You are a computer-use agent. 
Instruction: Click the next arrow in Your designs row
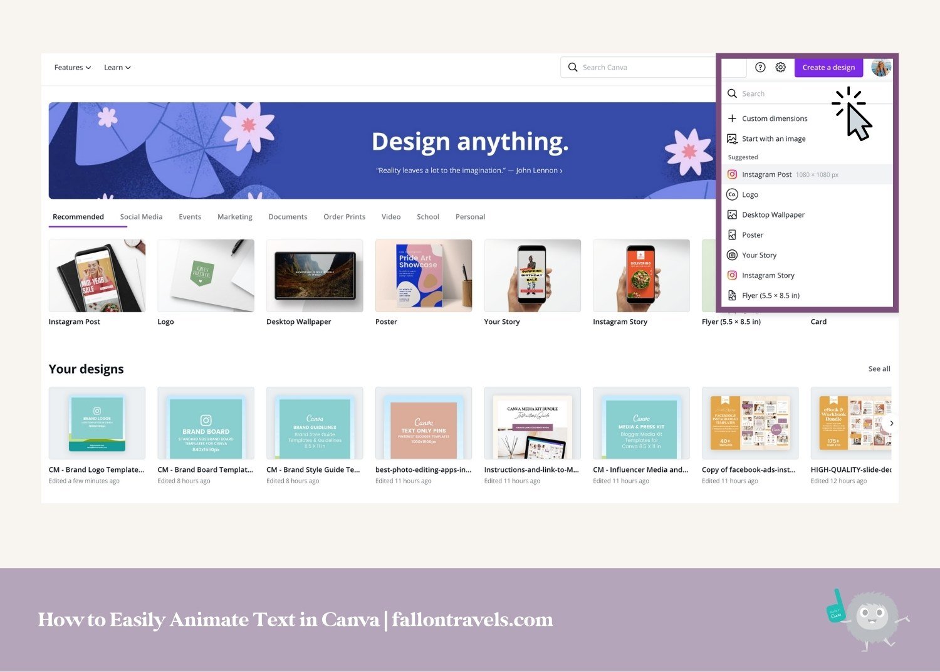(891, 423)
